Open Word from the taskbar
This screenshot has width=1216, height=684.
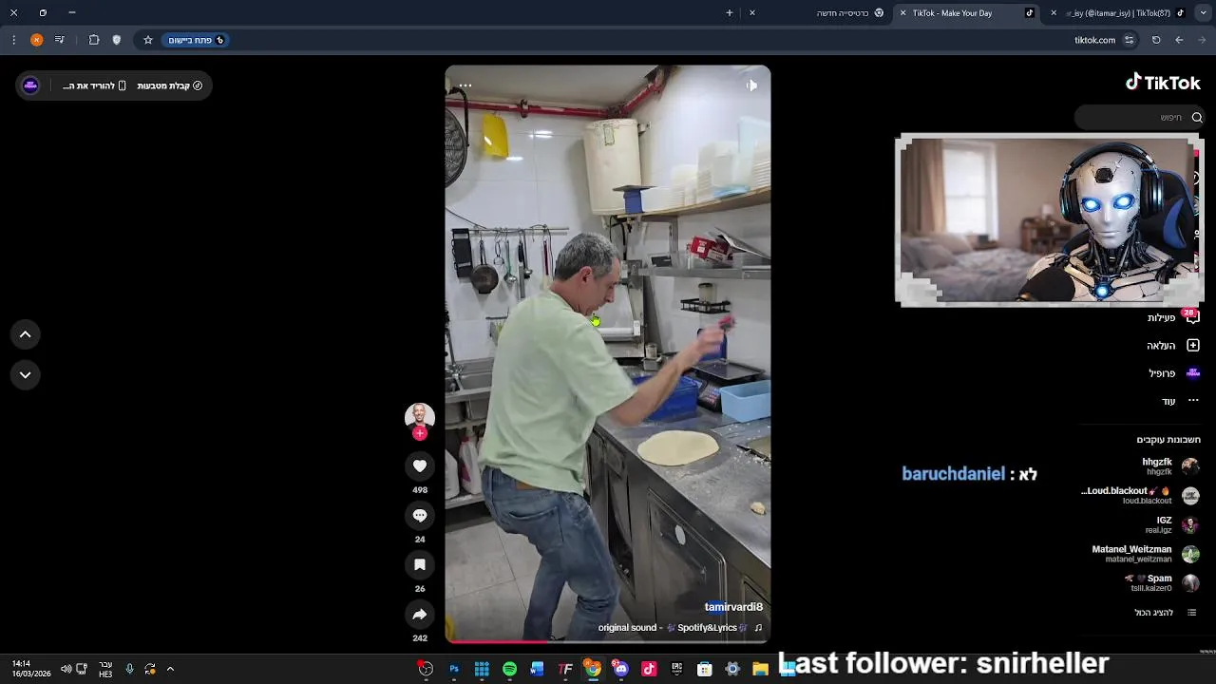[537, 669]
